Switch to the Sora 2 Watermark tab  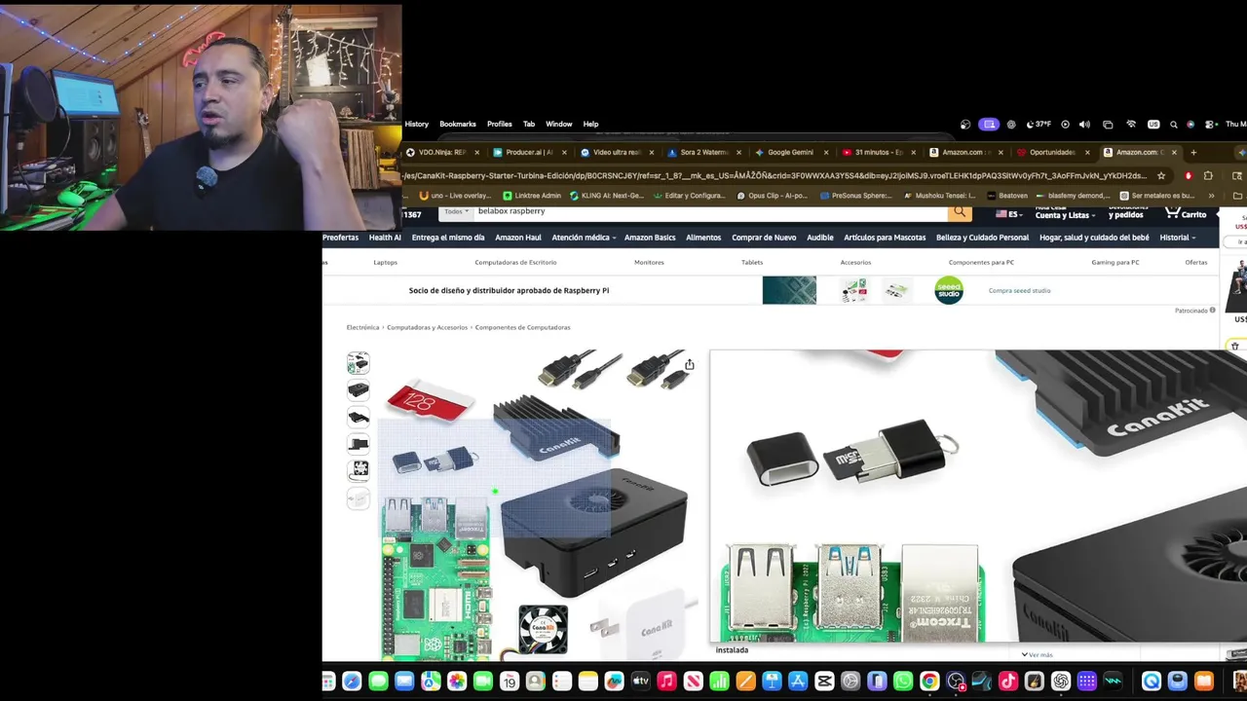702,153
